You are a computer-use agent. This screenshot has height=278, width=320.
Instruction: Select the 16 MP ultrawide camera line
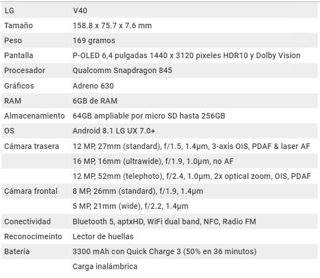coord(153,161)
